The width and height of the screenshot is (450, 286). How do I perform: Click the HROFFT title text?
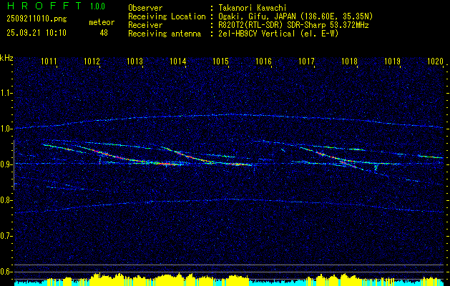pyautogui.click(x=40, y=6)
